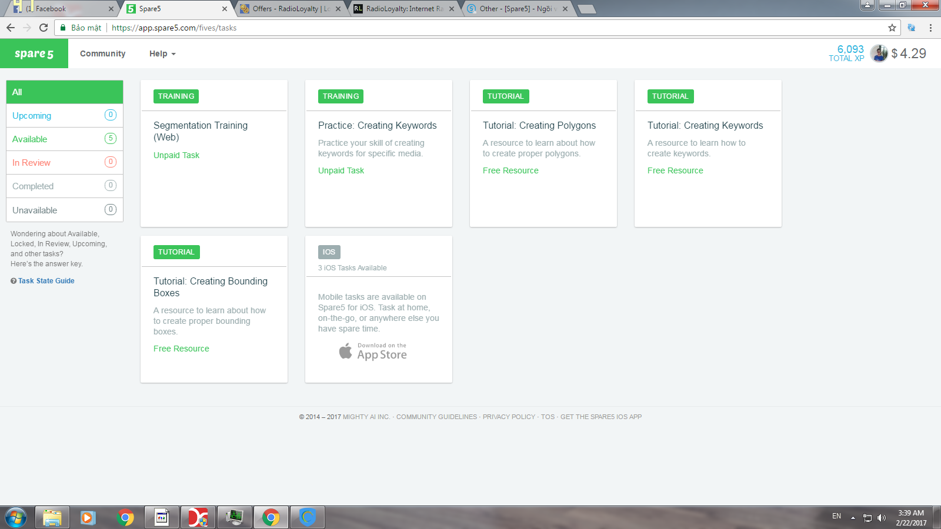
Task: Open the document-icon app in taskbar
Action: (x=162, y=517)
